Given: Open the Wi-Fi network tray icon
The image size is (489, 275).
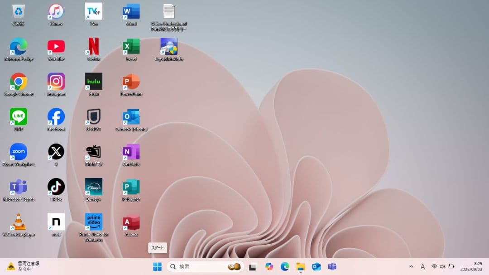Looking at the screenshot, I should point(434,266).
